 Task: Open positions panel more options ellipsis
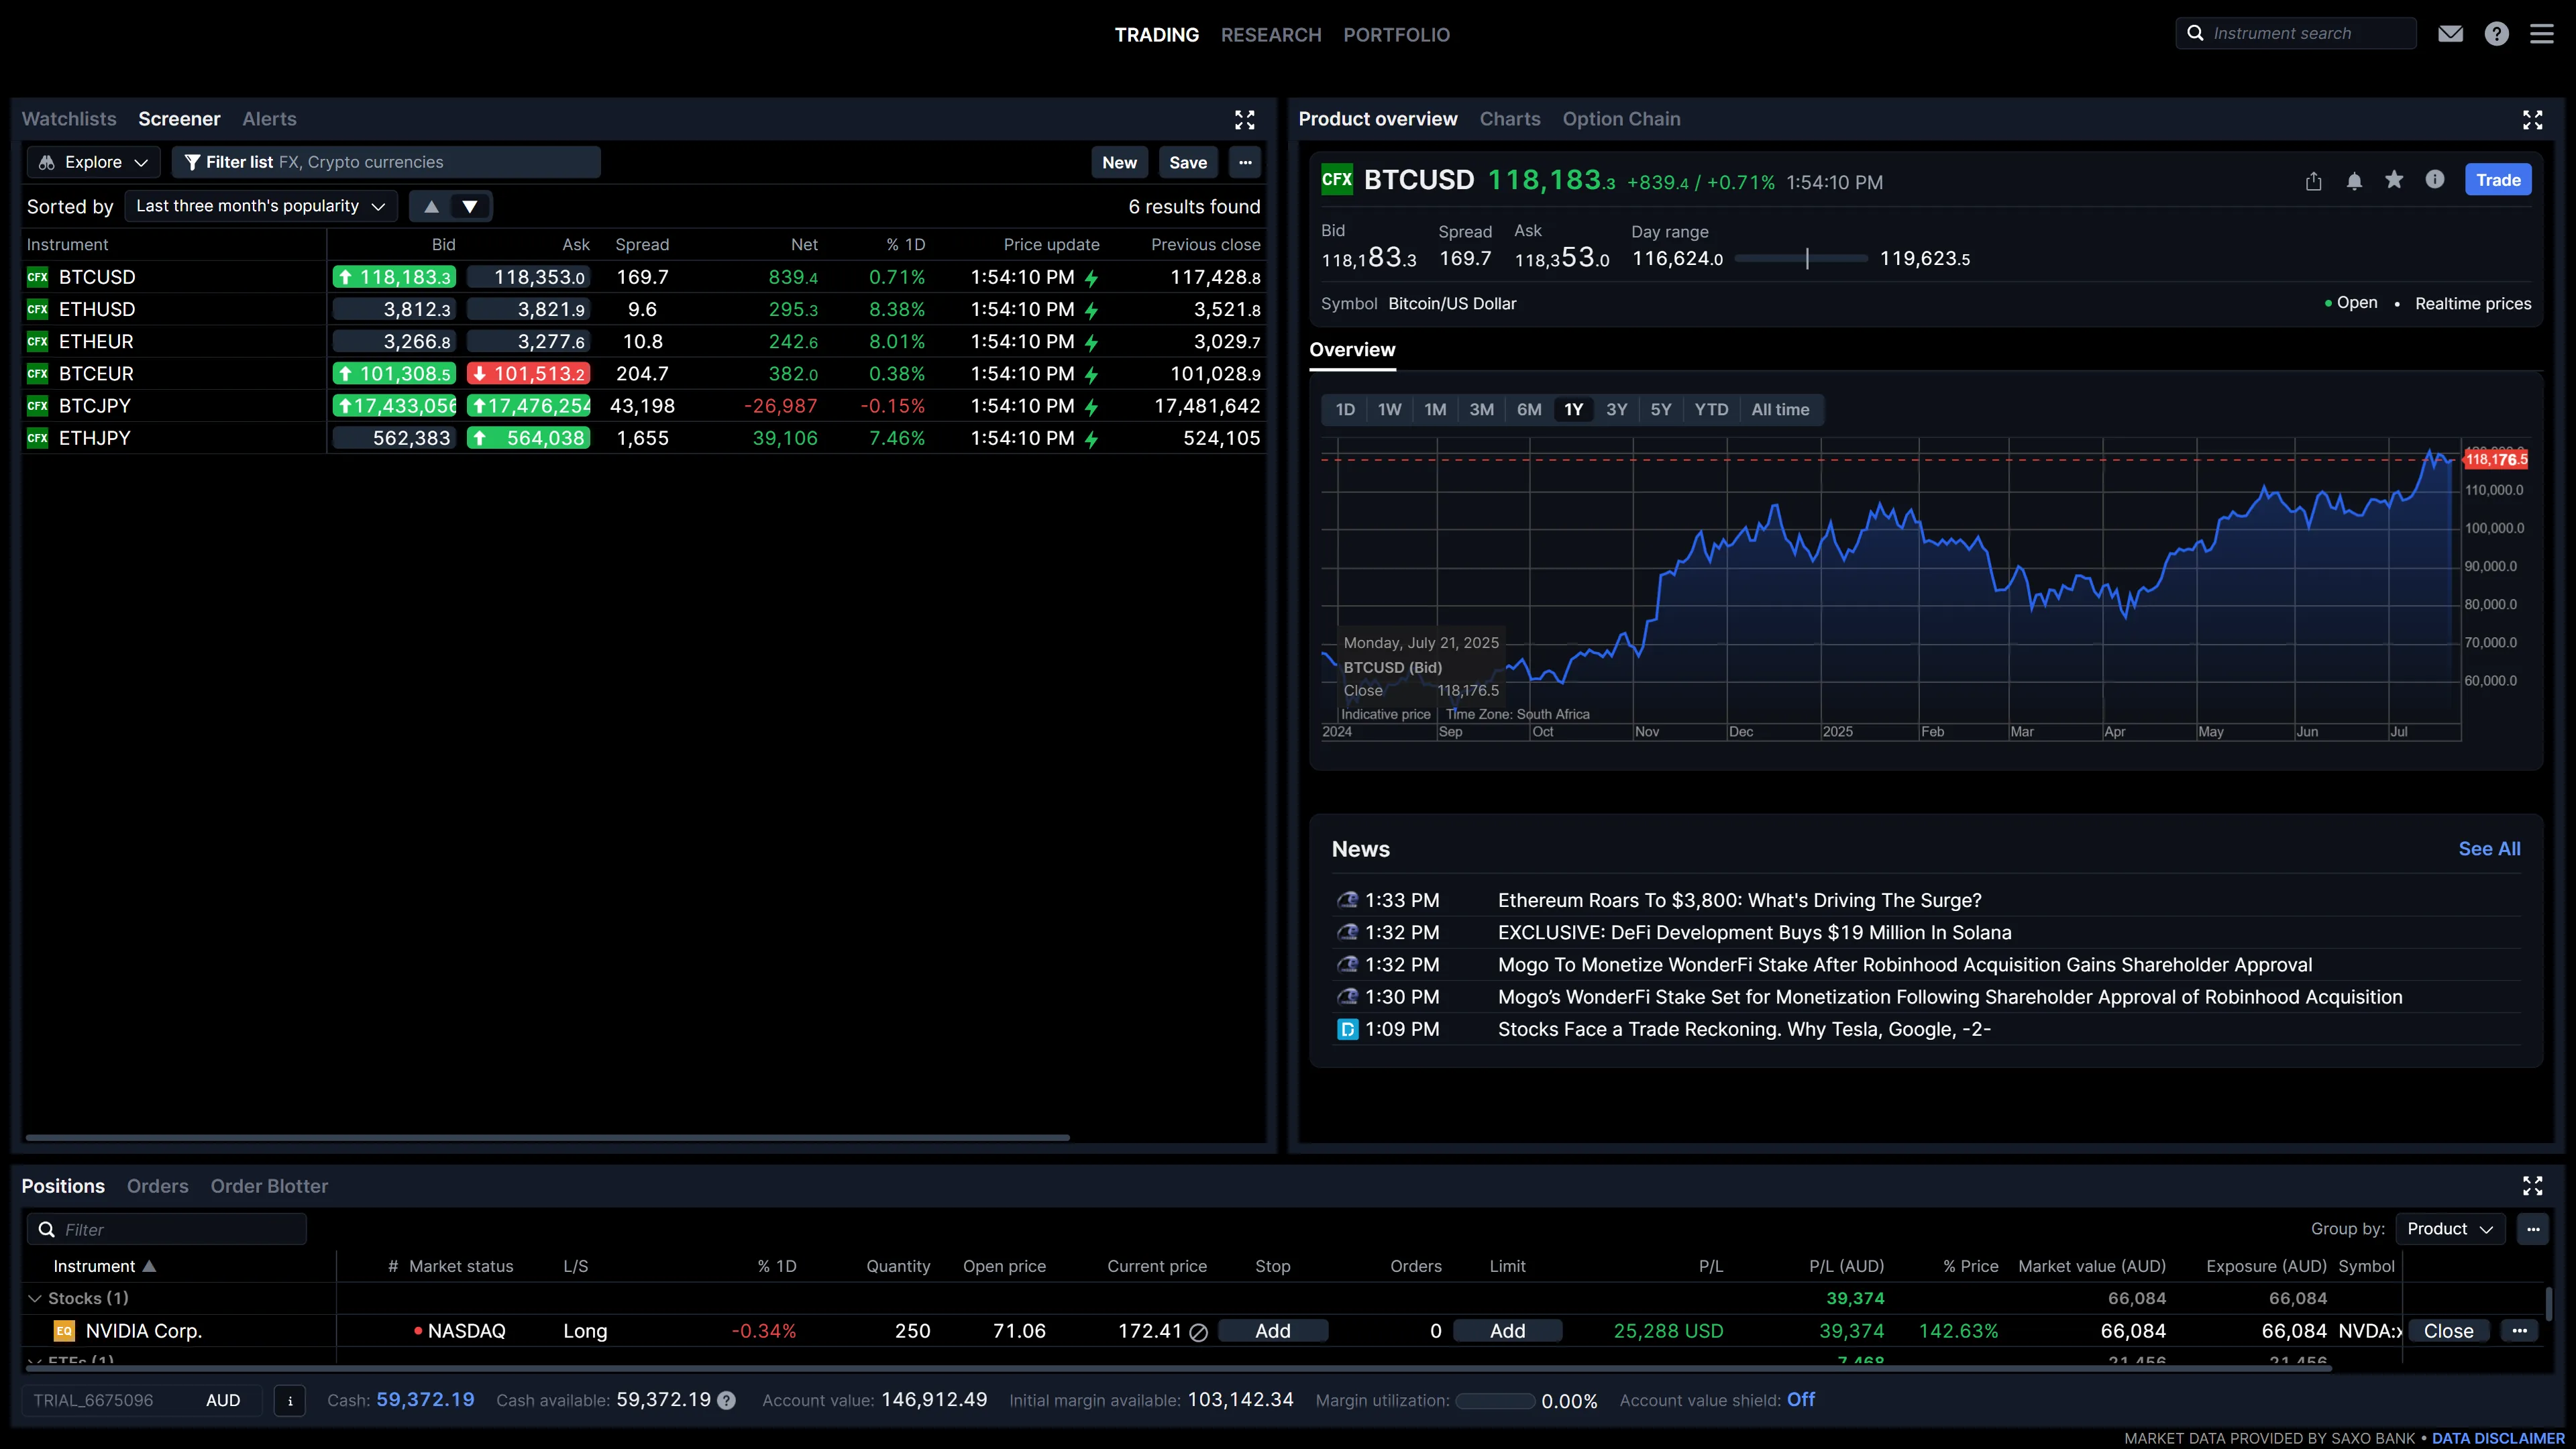pyautogui.click(x=2533, y=1229)
